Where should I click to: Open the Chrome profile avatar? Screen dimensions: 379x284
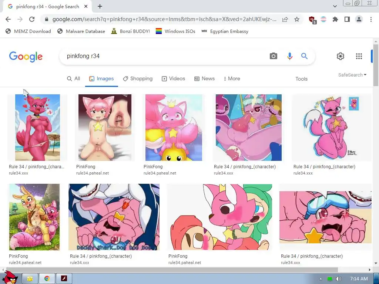tap(359, 19)
